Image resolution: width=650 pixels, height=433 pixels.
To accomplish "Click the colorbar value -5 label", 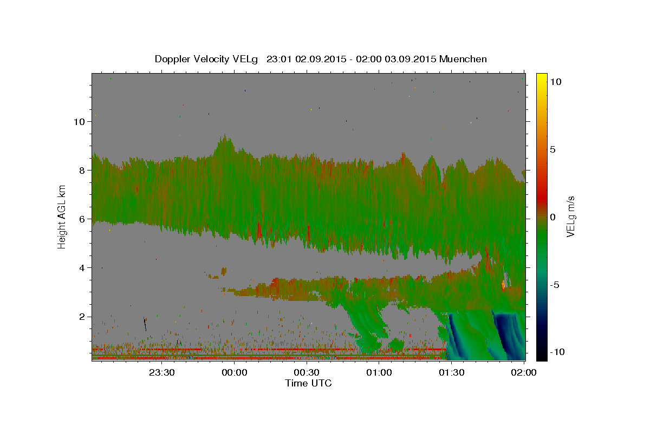I will click(x=556, y=285).
